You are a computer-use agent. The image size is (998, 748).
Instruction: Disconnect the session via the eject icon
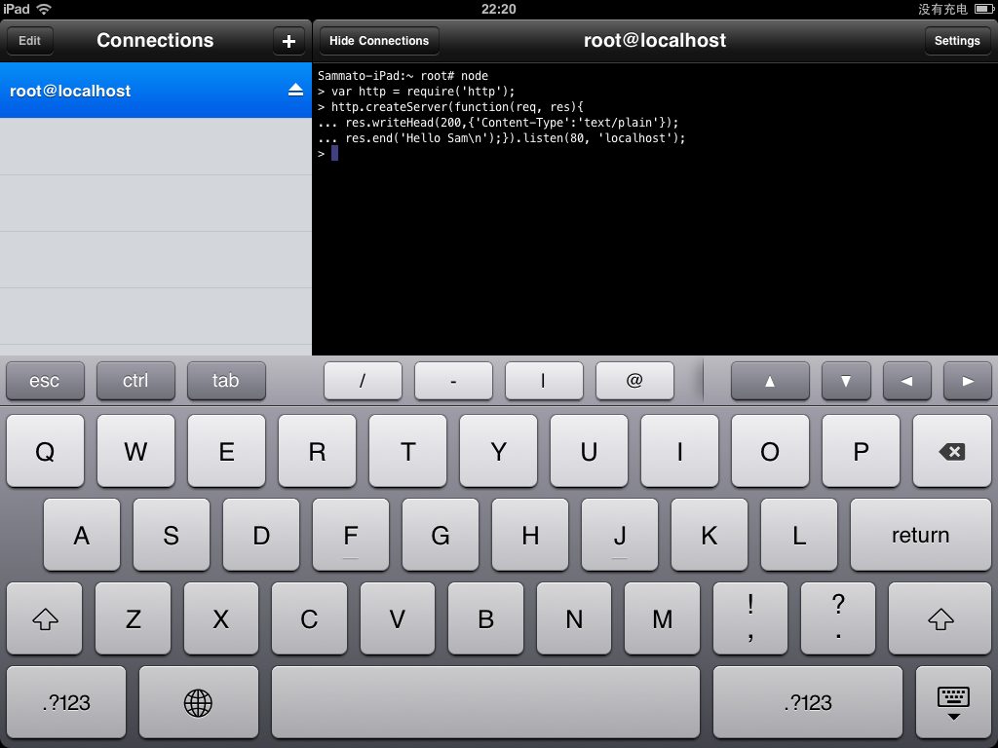[295, 91]
